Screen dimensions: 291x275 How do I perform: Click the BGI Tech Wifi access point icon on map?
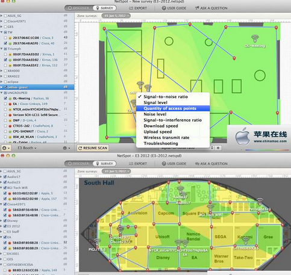pyautogui.click(x=210, y=208)
